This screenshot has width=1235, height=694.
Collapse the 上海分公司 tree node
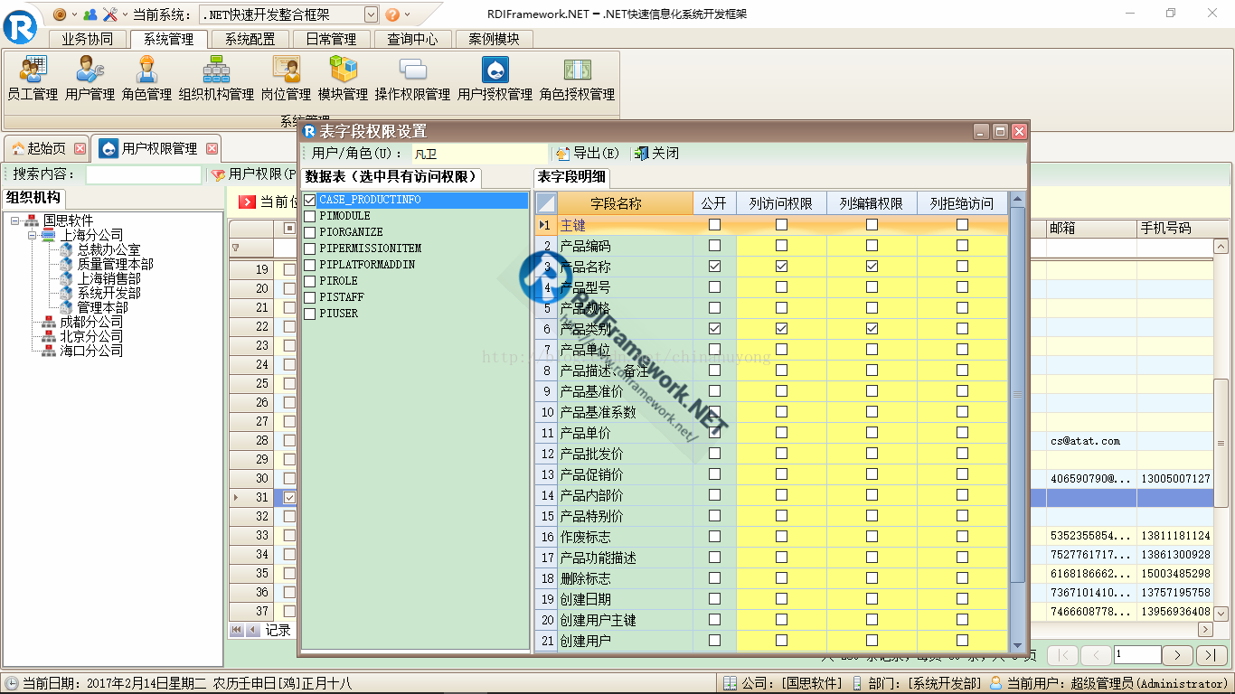[x=32, y=235]
